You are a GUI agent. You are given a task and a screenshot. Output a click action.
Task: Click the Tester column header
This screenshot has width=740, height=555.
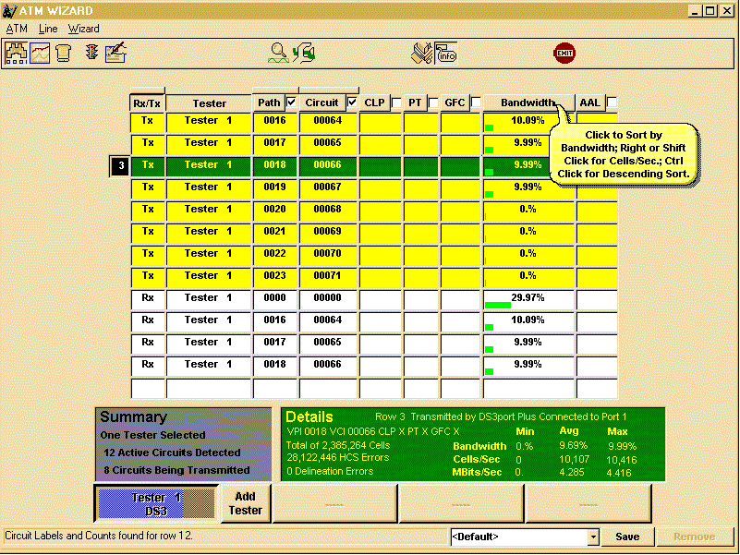pyautogui.click(x=209, y=103)
